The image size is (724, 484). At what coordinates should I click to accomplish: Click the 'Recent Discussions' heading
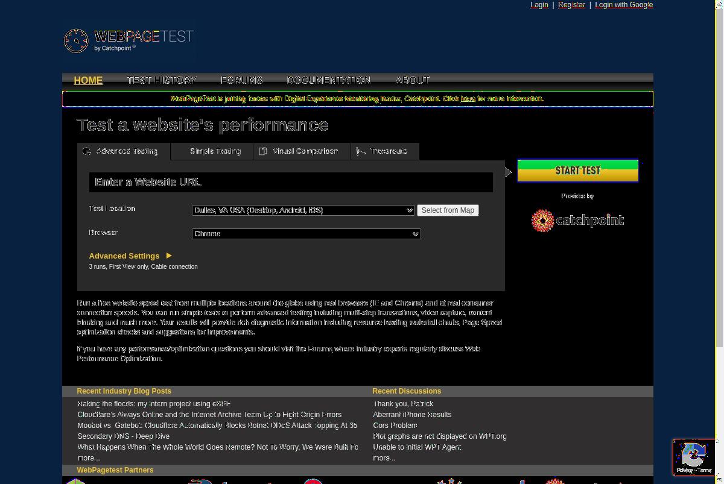(x=407, y=391)
